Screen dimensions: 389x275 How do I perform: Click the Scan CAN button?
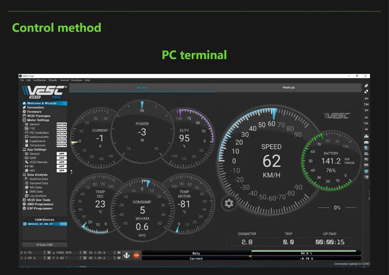(x=44, y=245)
